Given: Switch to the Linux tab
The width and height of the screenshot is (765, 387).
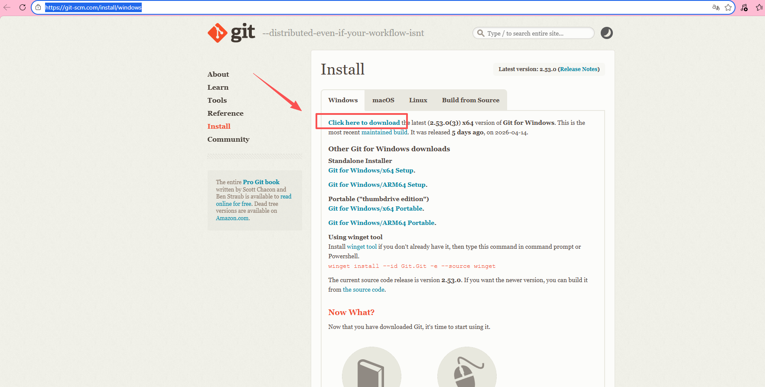Looking at the screenshot, I should point(418,100).
